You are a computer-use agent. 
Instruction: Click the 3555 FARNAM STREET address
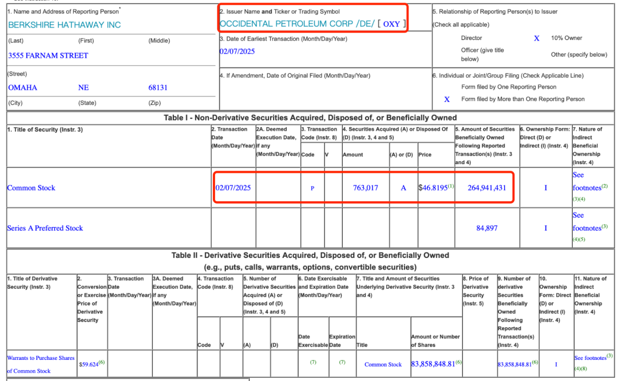[x=48, y=55]
